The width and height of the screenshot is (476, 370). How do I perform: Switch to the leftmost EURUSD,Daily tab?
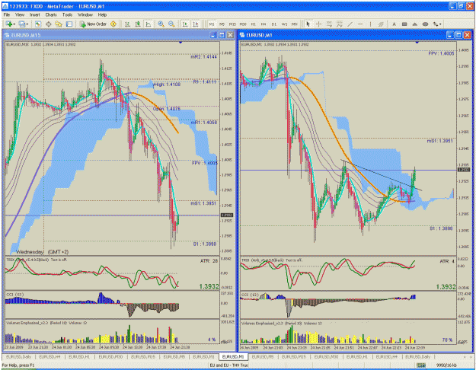coord(18,356)
